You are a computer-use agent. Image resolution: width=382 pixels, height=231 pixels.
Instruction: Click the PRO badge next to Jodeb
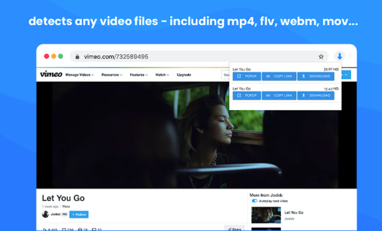64,214
